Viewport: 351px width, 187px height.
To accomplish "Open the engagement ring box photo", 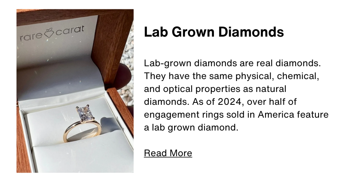I will point(75,91).
